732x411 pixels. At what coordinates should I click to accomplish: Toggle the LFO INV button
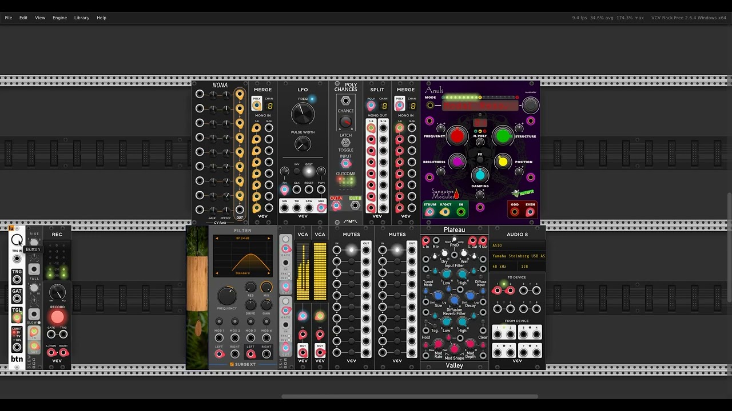[297, 171]
